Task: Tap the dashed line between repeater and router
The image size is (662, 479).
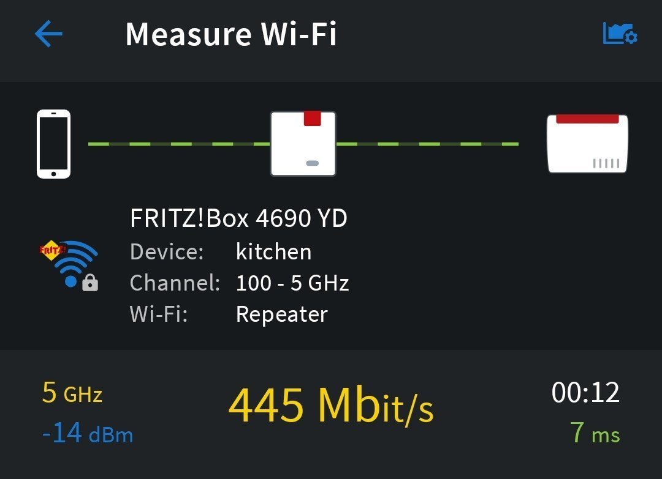Action: point(427,144)
